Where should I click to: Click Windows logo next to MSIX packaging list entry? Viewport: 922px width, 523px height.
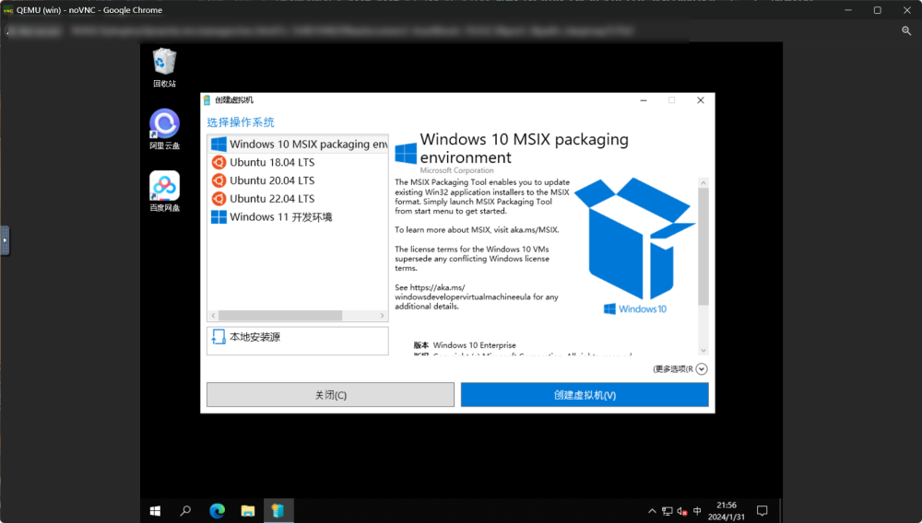[x=219, y=144]
